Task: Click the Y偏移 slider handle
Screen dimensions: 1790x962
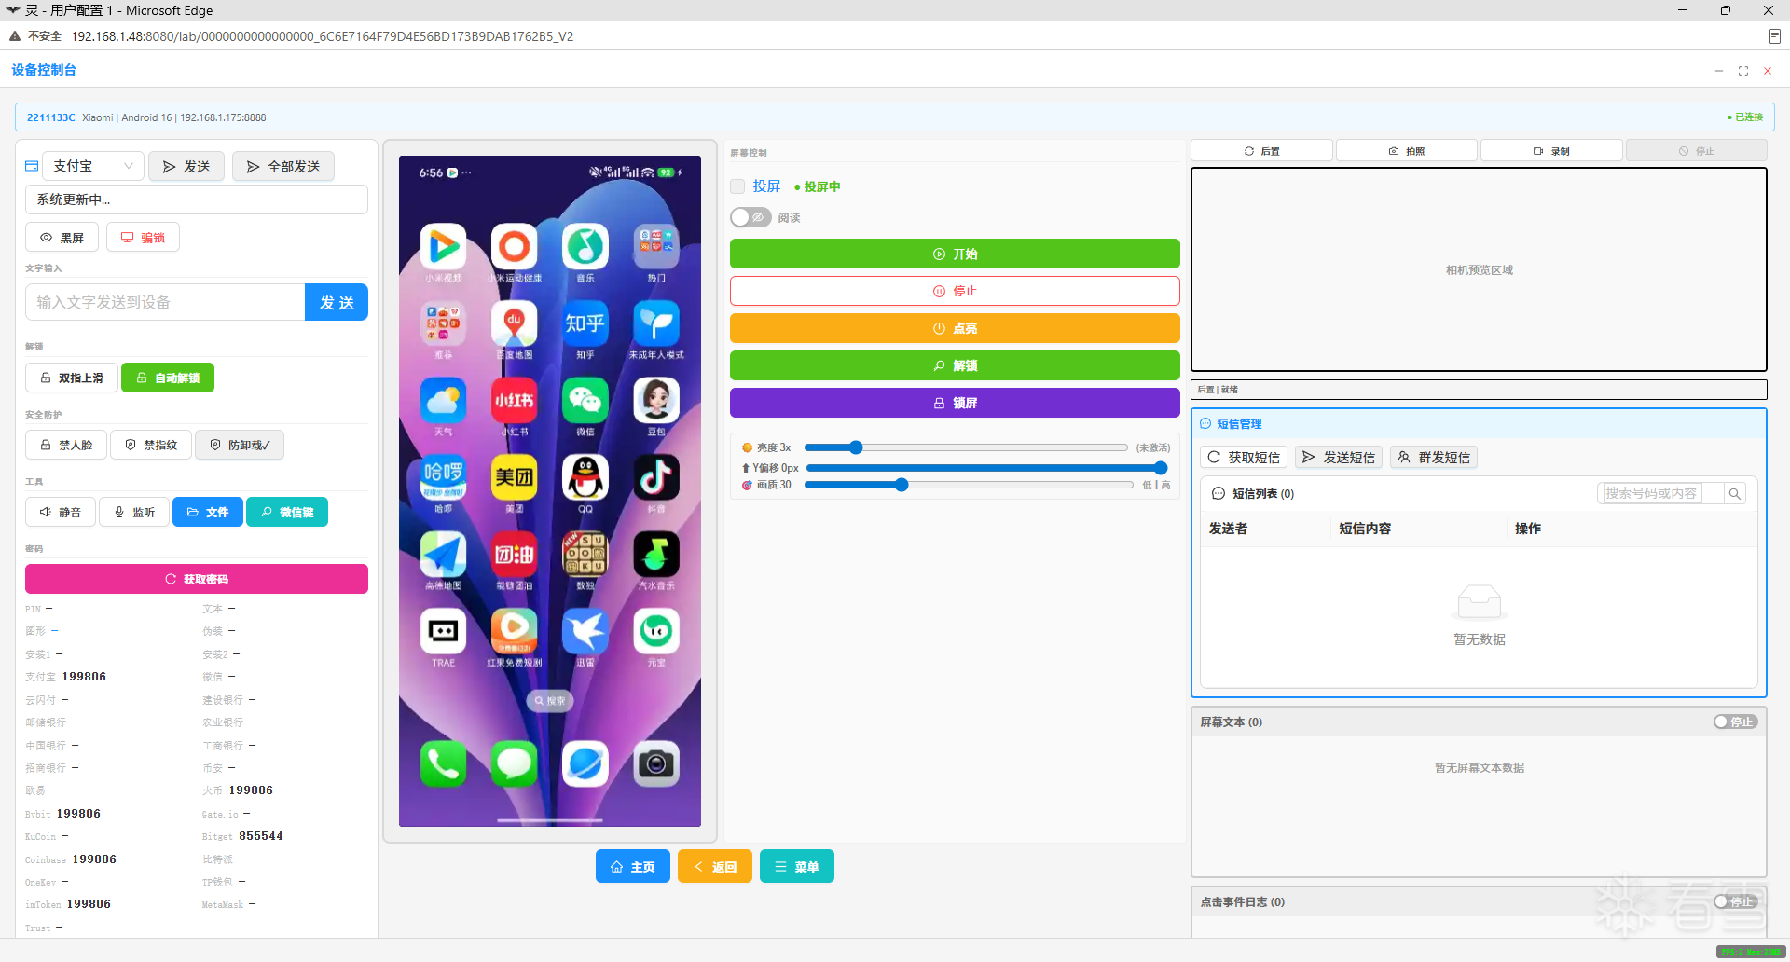Action: (x=1161, y=468)
